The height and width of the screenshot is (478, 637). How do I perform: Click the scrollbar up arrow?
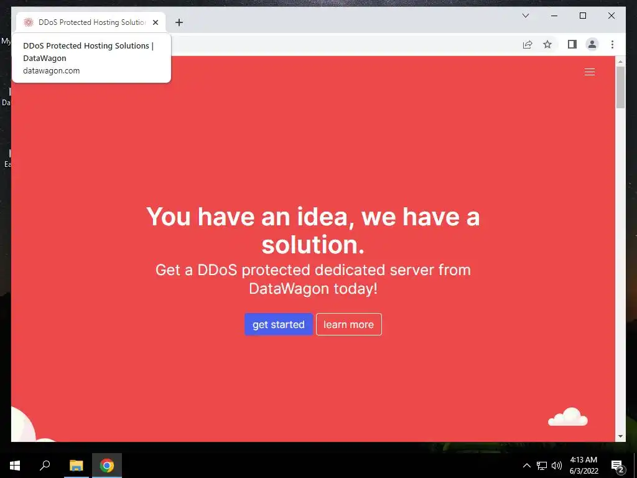(x=620, y=62)
